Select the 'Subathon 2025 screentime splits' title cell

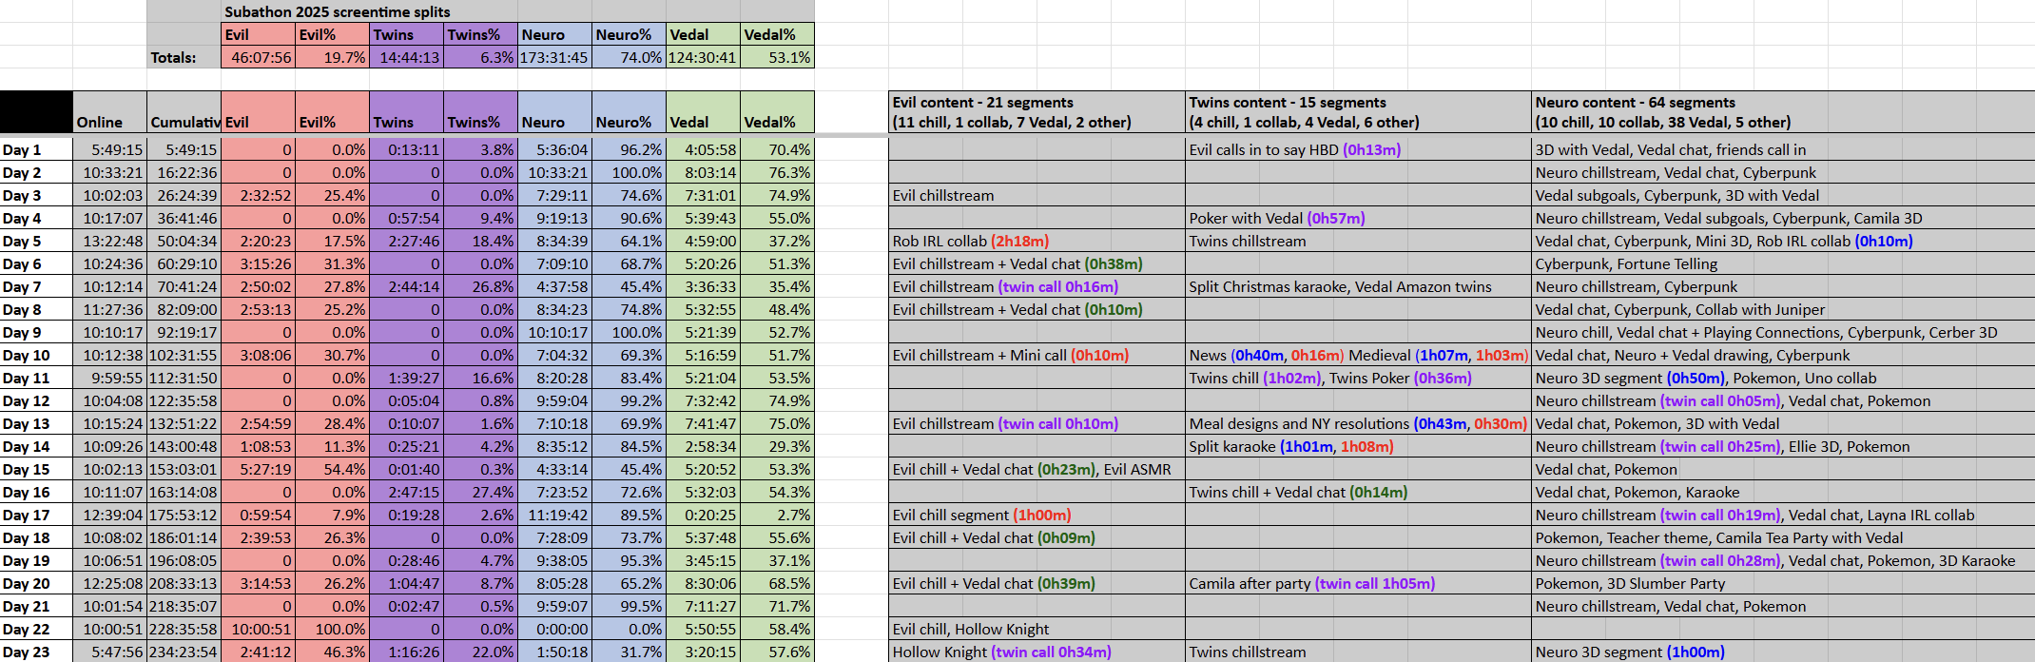point(517,11)
